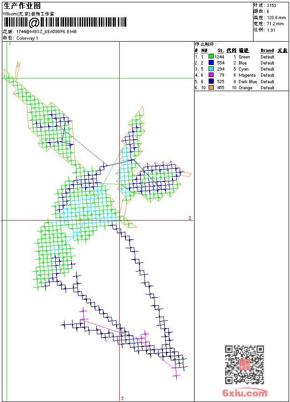Click the stitch count value 3153
This screenshot has width=290, height=402.
point(271,6)
